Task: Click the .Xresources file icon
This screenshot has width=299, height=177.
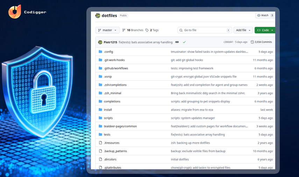Action: pyautogui.click(x=100, y=143)
